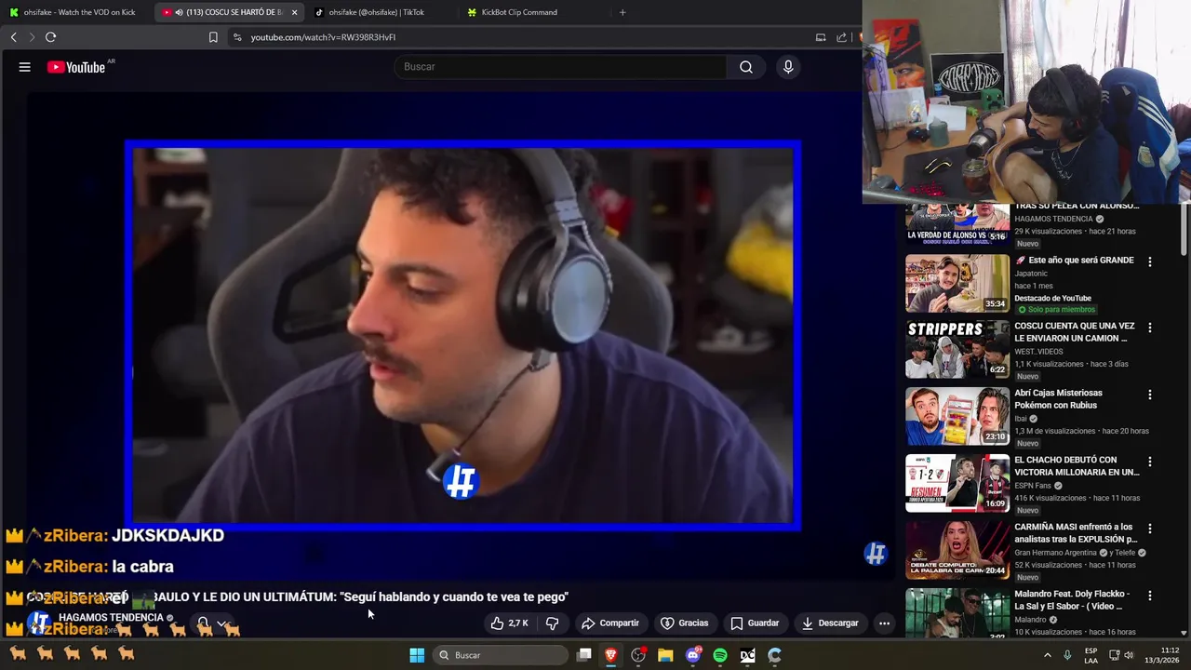Open File Explorer folder in taskbar
Screen dimensions: 1191x670
click(x=665, y=655)
